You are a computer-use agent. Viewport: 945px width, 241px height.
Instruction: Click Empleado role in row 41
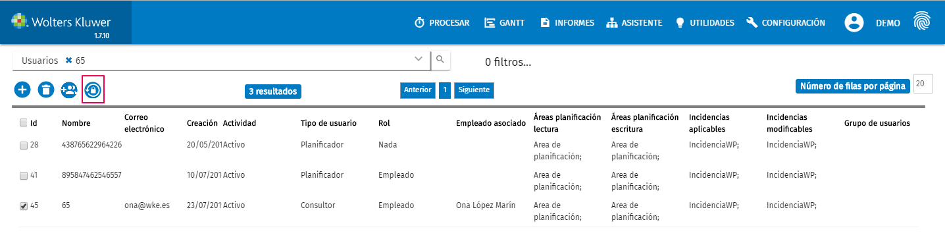pos(396,175)
